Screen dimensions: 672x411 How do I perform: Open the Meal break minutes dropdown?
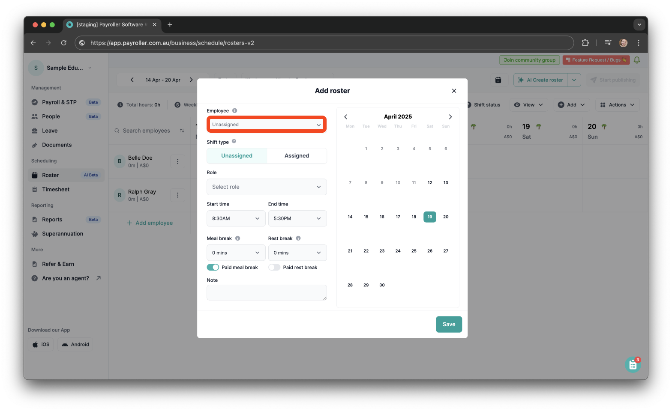point(236,253)
